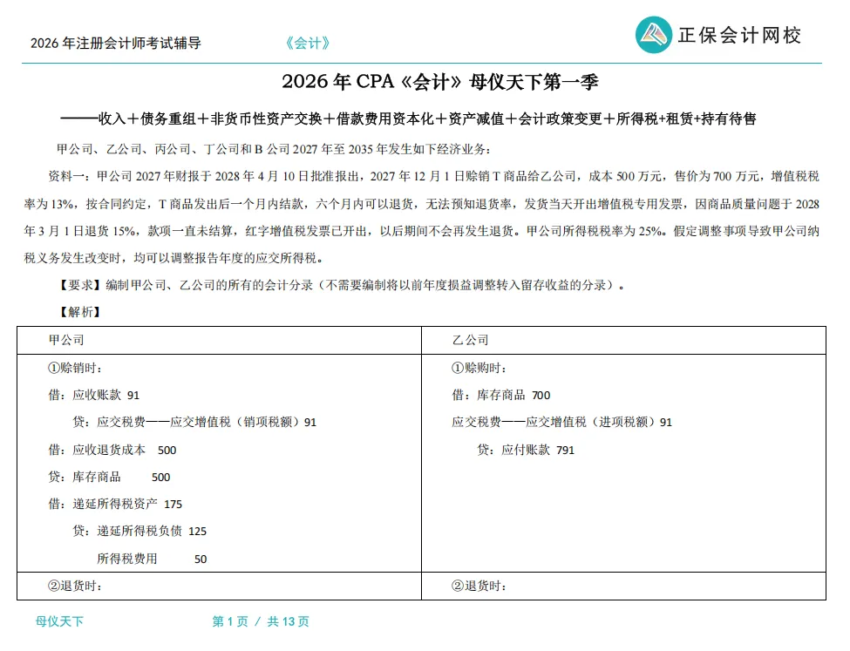
Task: Click the ①赊购时 entry heading
Action: pos(479,368)
